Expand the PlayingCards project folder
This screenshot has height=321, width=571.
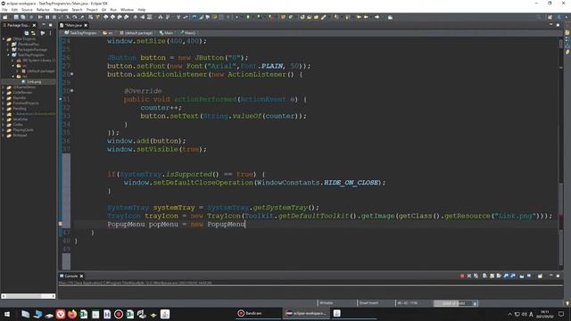coord(4,130)
